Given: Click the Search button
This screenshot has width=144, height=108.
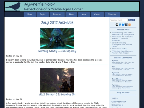Looking at the screenshot, I should [132, 20].
